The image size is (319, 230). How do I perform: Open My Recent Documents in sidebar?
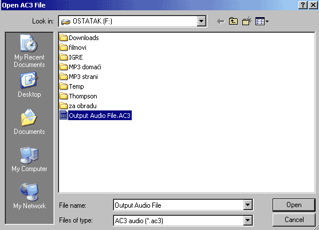click(x=29, y=51)
